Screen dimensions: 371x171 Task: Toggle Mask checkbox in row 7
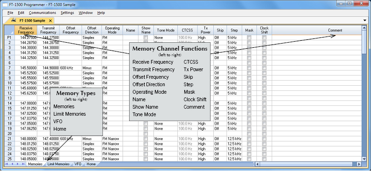[249, 68]
